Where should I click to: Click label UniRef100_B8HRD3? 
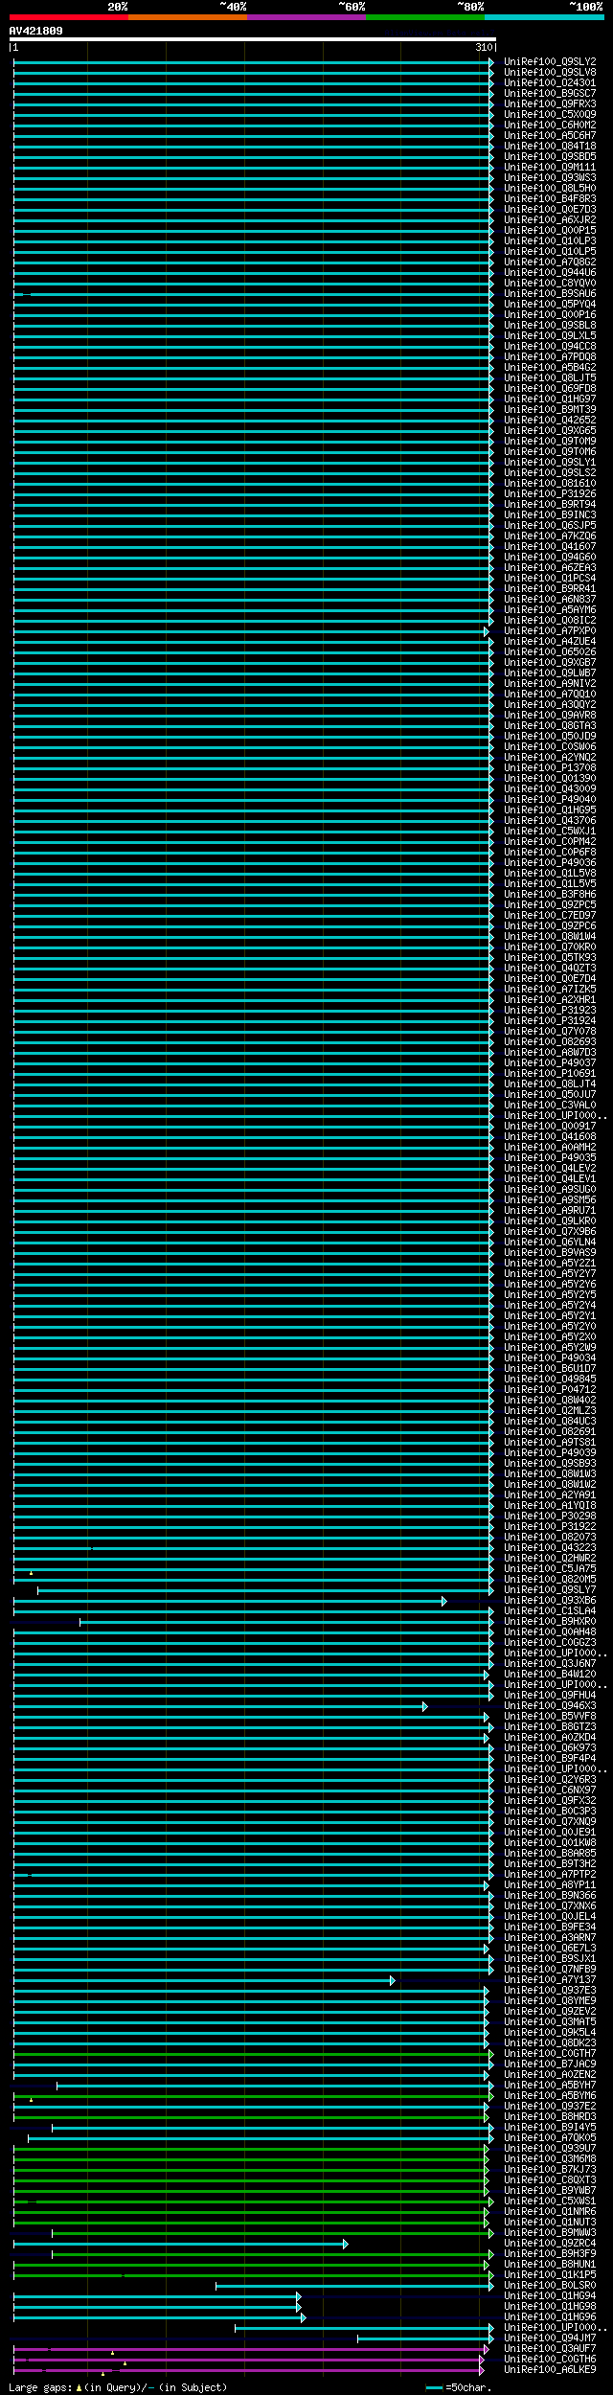[550, 2117]
